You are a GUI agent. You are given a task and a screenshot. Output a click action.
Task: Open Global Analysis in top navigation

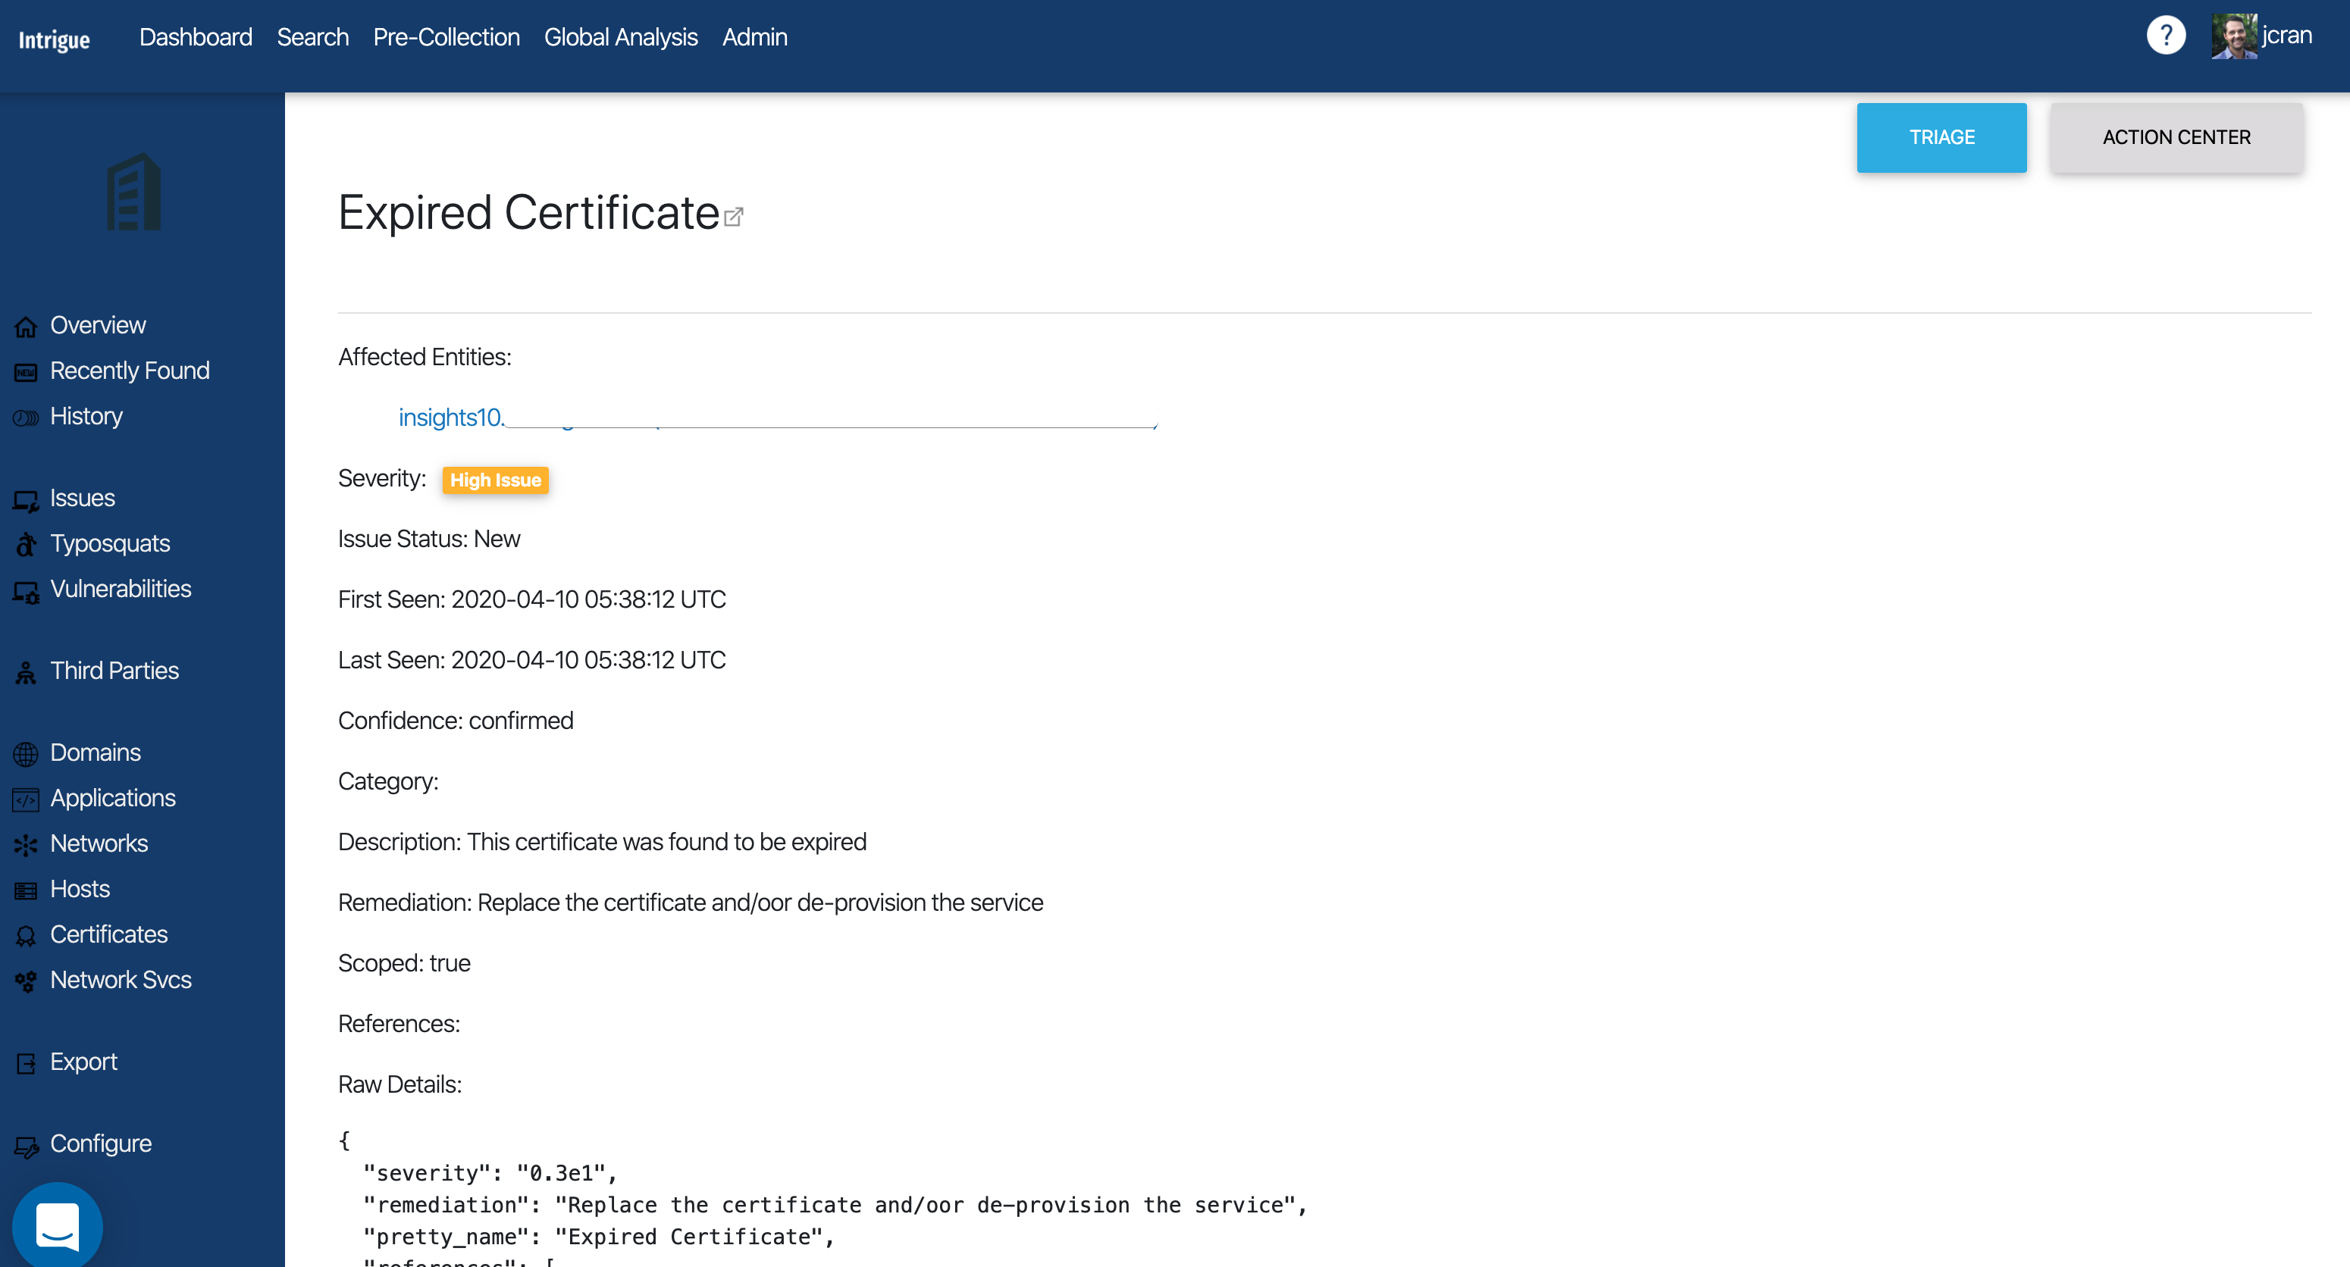click(620, 36)
